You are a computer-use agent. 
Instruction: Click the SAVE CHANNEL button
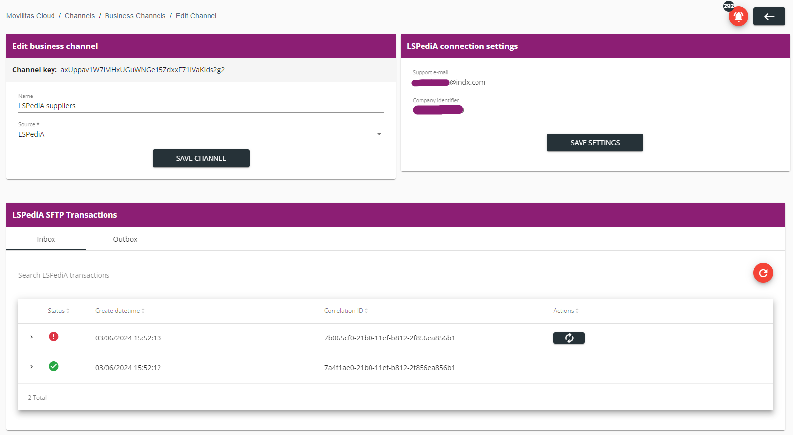(x=201, y=158)
